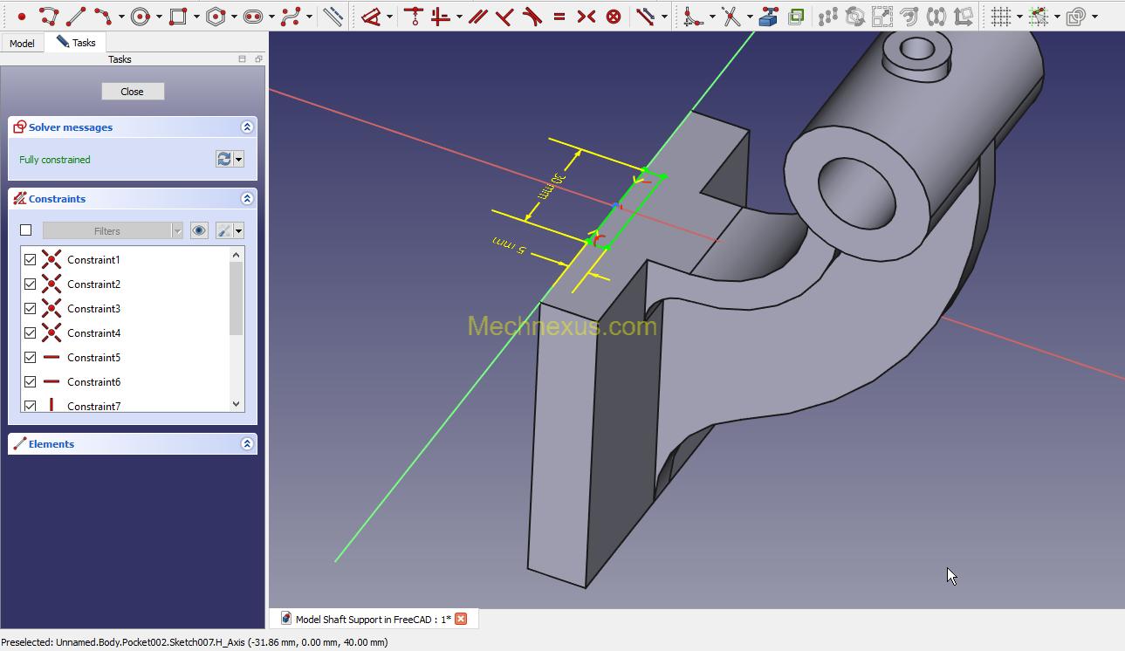Open the grid settings dropdown arrow
This screenshot has width=1125, height=651.
[1019, 17]
